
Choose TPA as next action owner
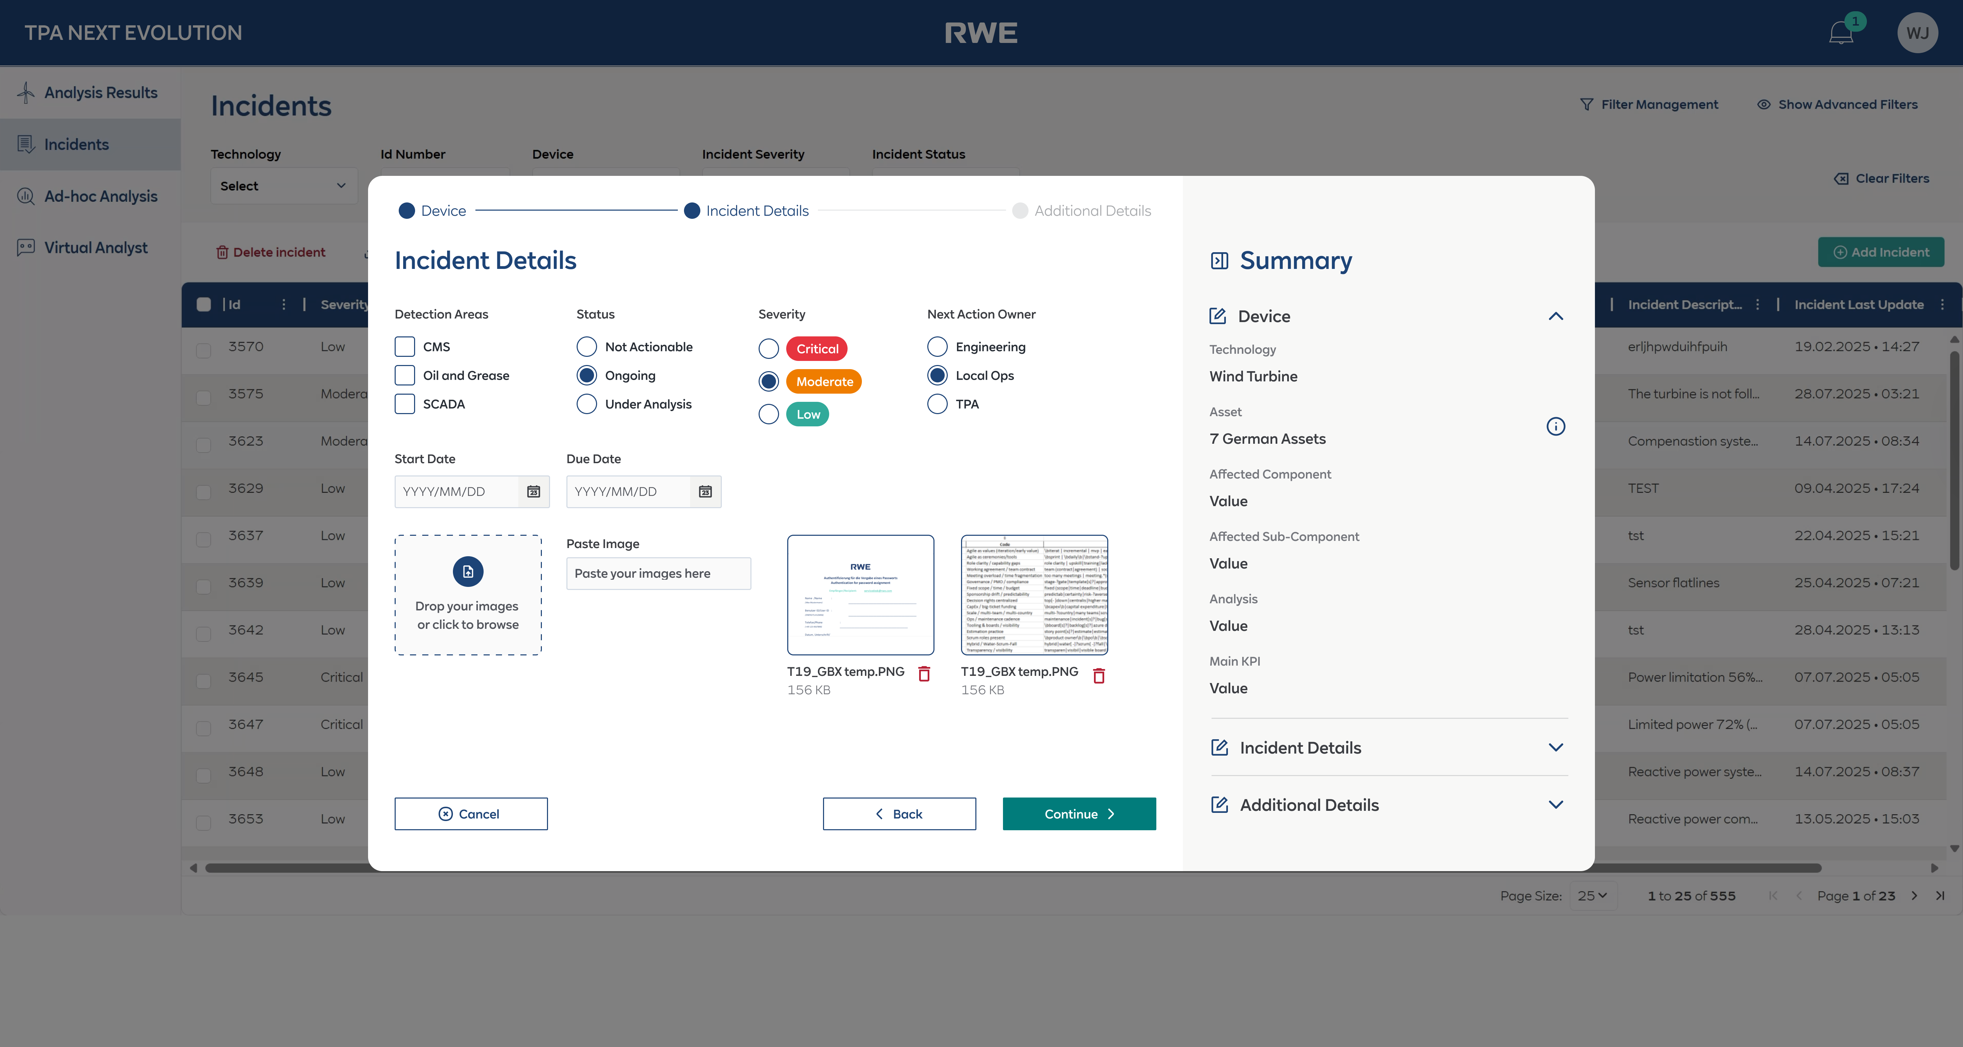(937, 404)
